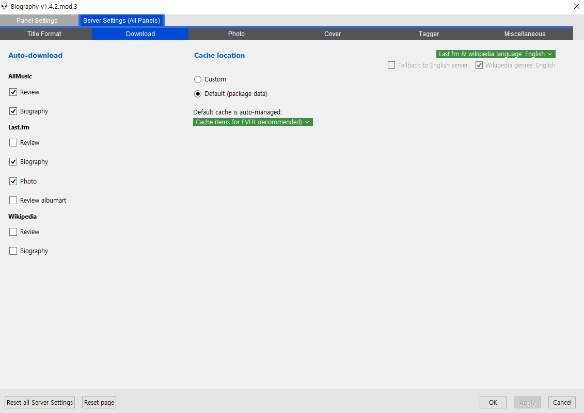
Task: Select the Download page tab
Action: pos(140,34)
